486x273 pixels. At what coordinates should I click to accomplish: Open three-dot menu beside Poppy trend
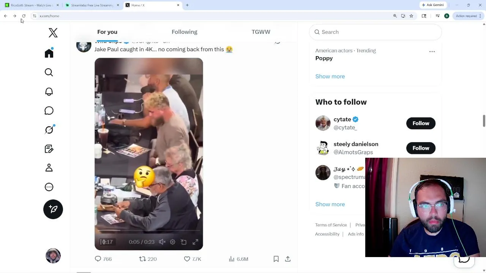click(432, 52)
